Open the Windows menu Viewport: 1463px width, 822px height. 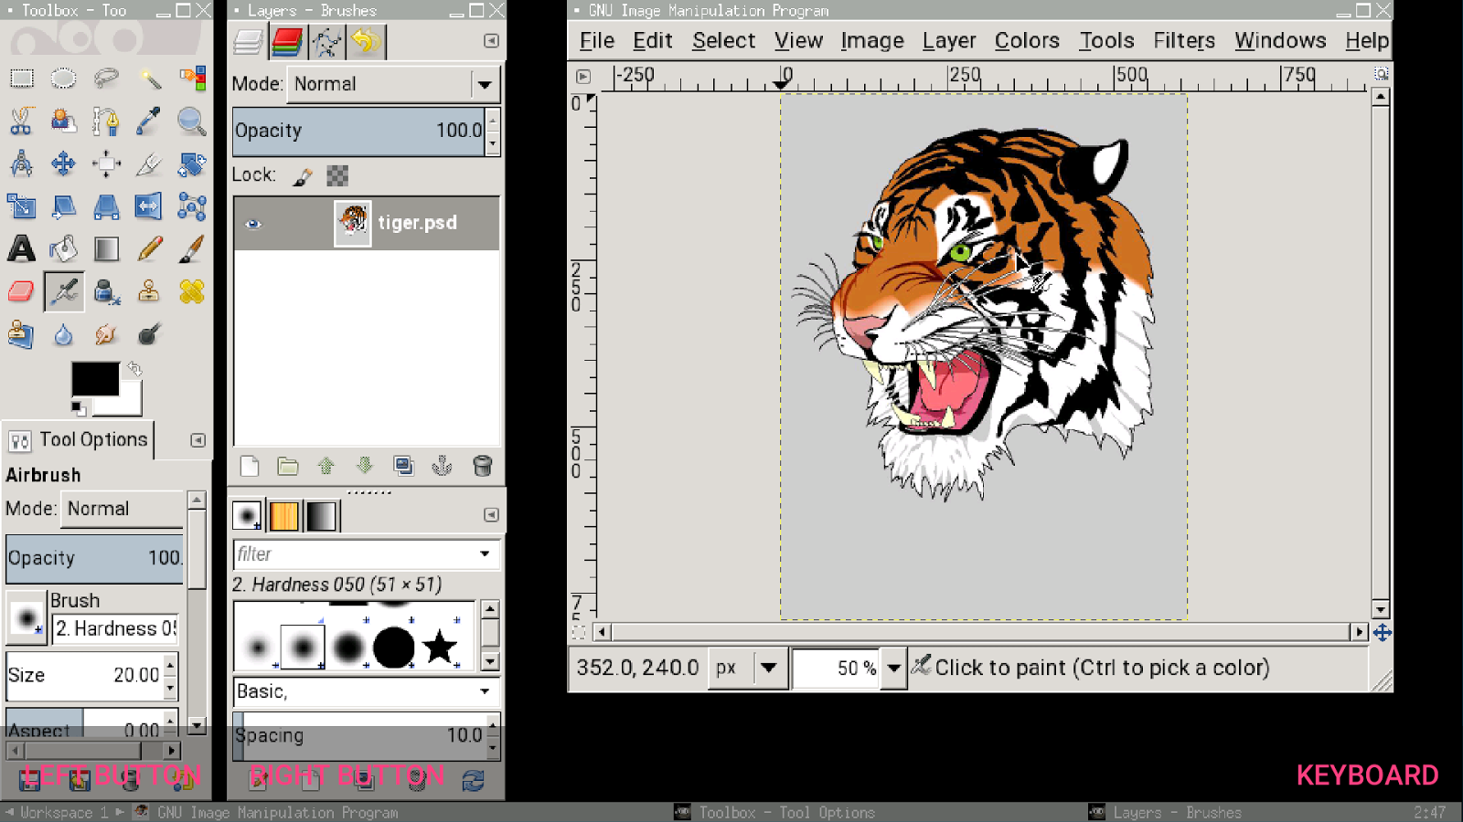click(1280, 41)
